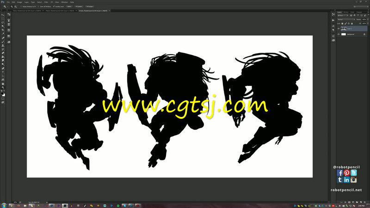Click the background color swatch
370x208 pixels.
coord(4,96)
